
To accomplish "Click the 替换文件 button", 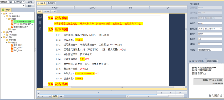I will [x=55, y=8].
